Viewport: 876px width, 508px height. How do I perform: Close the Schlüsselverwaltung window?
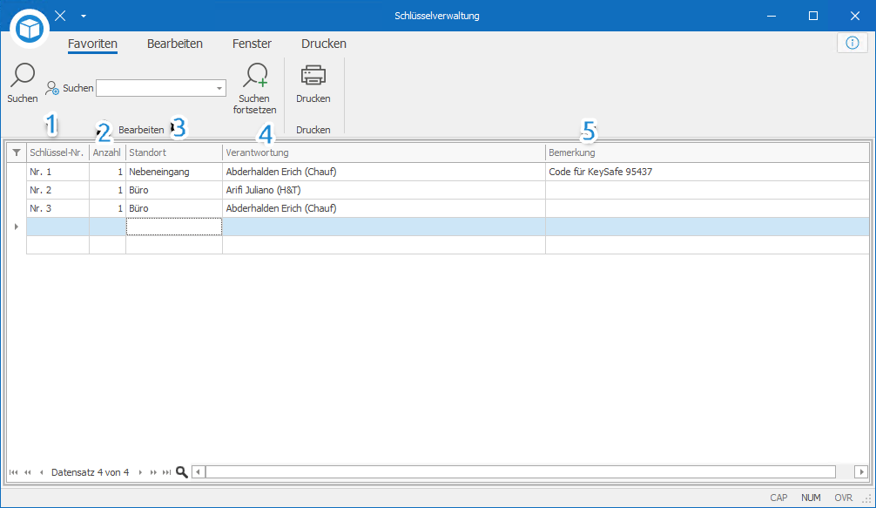(855, 16)
